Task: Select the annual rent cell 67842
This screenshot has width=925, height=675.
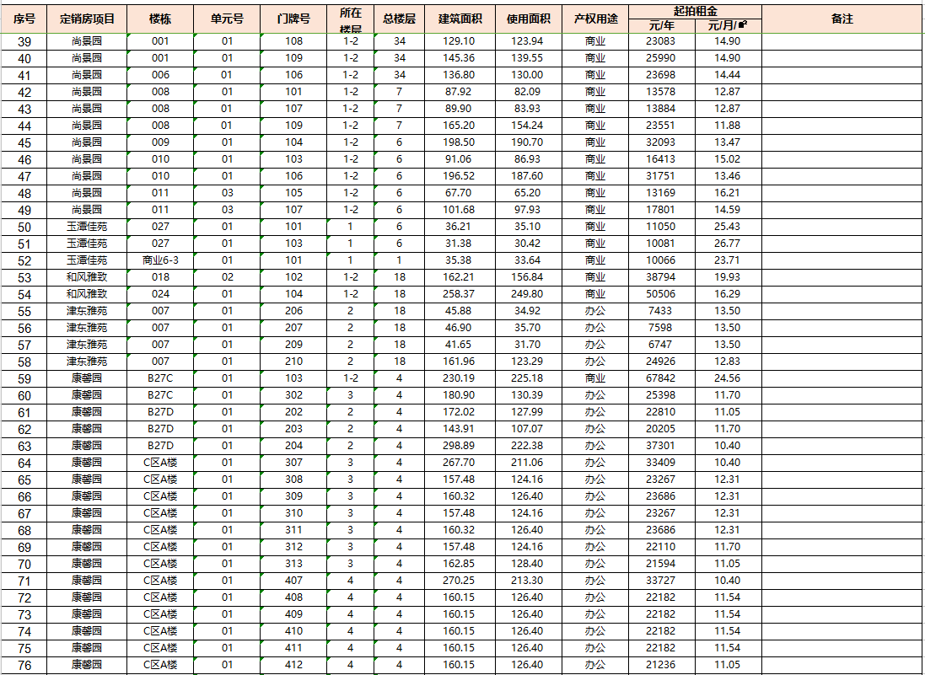Action: point(661,378)
